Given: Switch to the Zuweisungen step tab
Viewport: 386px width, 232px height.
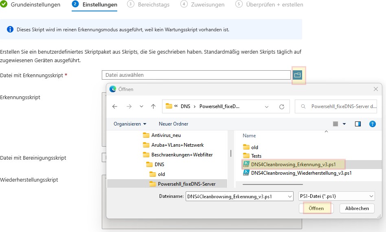Looking at the screenshot, I should [204, 5].
